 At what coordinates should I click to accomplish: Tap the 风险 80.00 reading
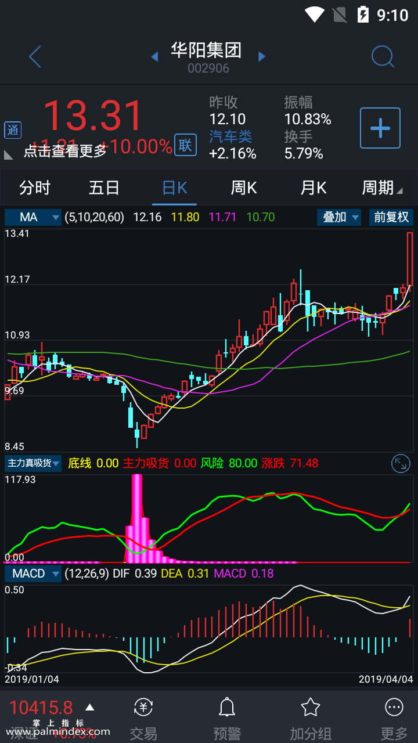(x=229, y=463)
